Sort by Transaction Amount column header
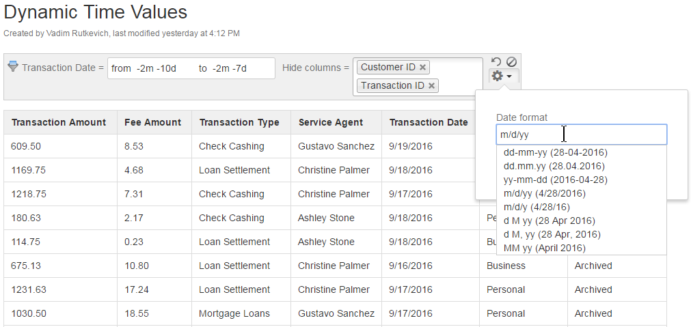The image size is (691, 327). tap(59, 123)
